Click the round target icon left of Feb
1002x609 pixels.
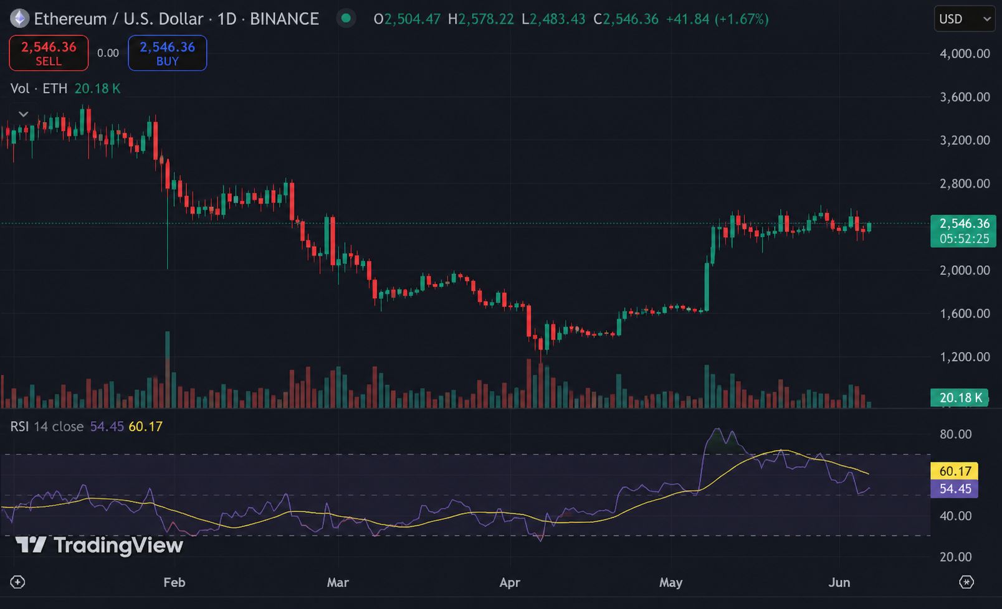[17, 582]
